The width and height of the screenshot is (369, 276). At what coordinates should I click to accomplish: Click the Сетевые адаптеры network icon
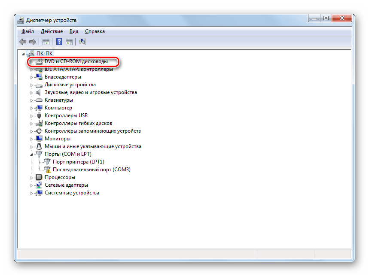39,185
